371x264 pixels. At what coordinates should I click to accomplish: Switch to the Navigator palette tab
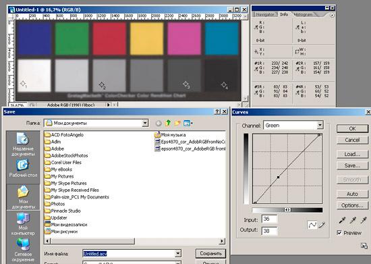tap(265, 14)
